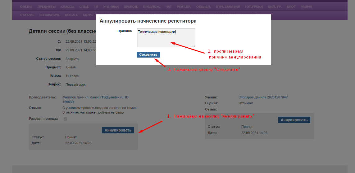Grab the resize handle of the Причина textarea

[x=194, y=45]
